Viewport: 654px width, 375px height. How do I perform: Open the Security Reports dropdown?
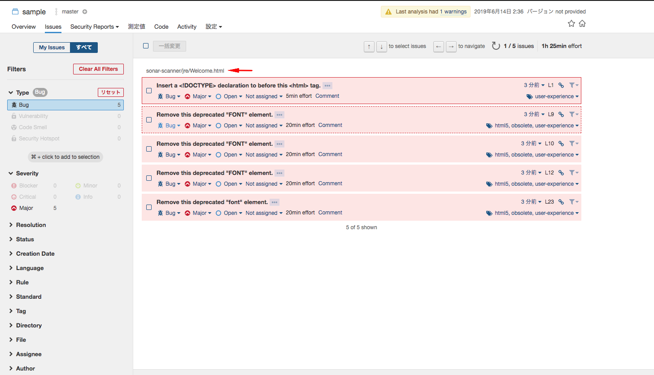(x=95, y=27)
